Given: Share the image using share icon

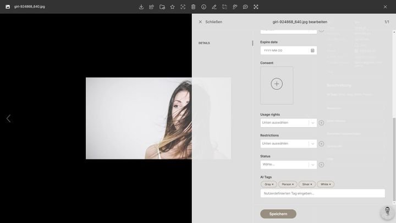Looking at the screenshot, I should 152,7.
